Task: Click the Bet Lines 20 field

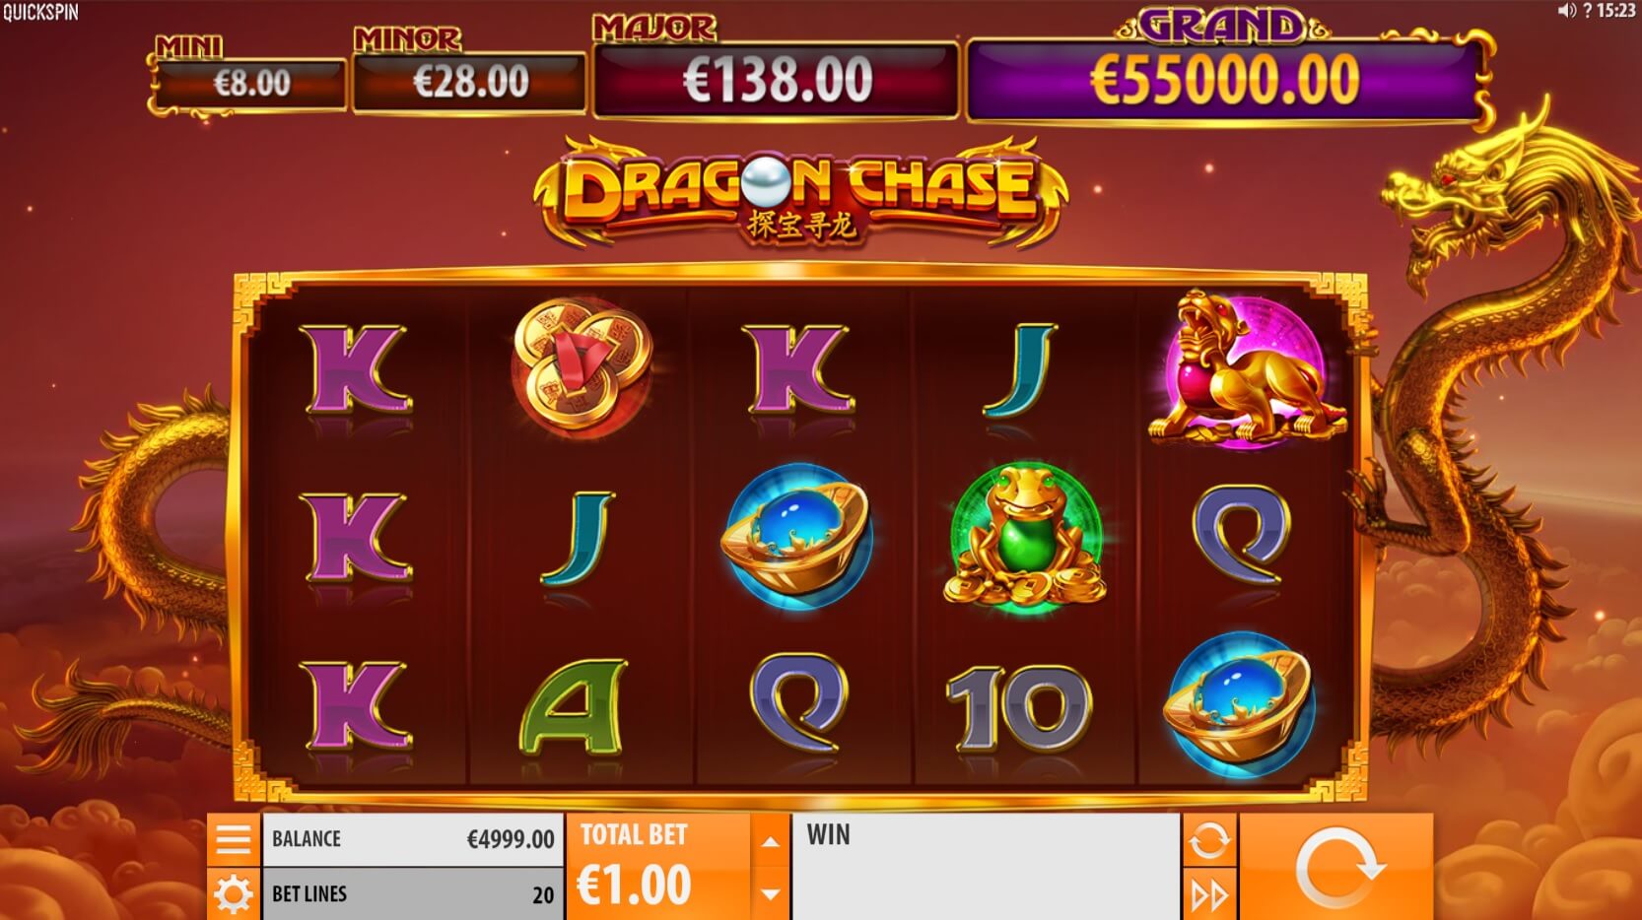Action: pyautogui.click(x=413, y=894)
